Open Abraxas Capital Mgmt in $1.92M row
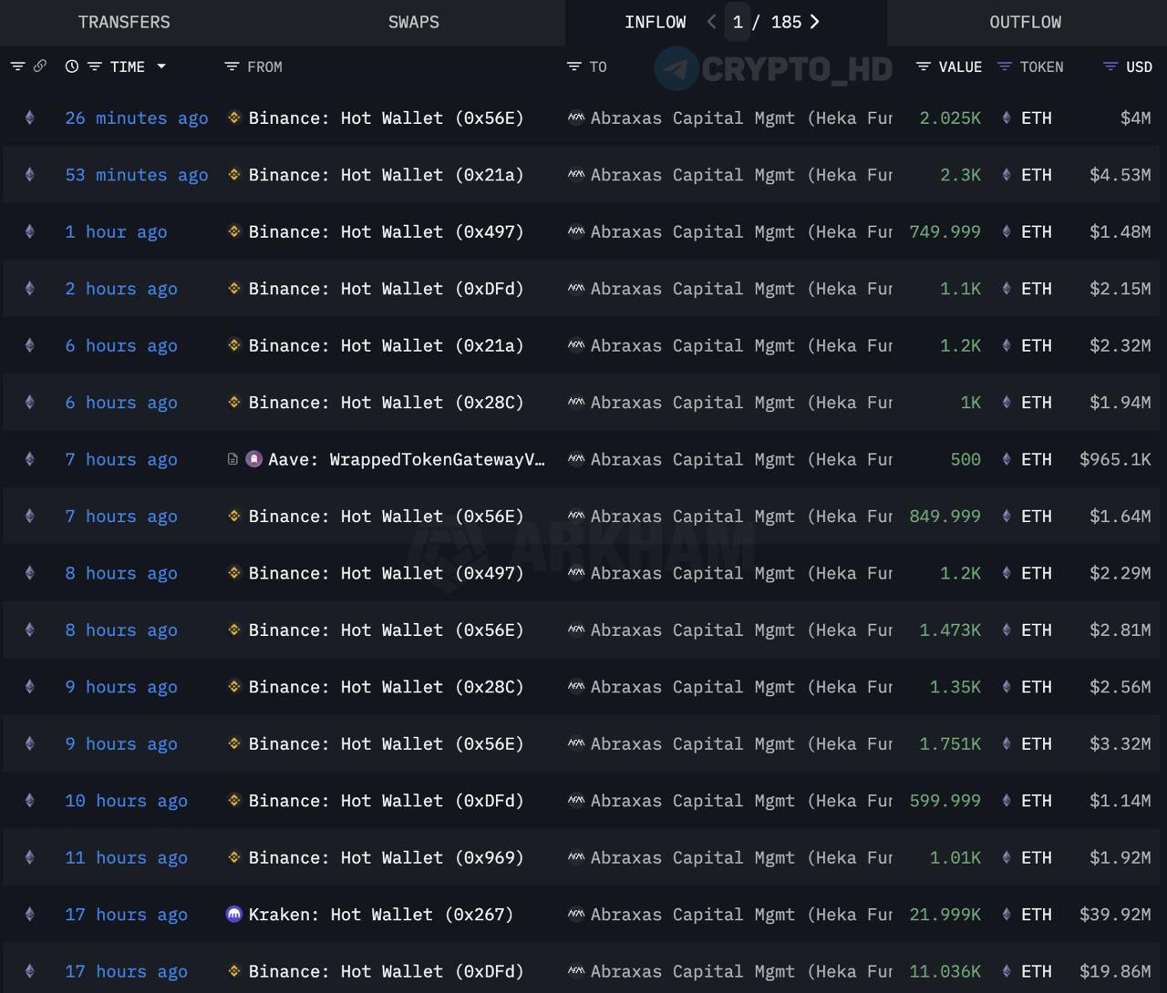Viewport: 1167px width, 993px height. (741, 858)
